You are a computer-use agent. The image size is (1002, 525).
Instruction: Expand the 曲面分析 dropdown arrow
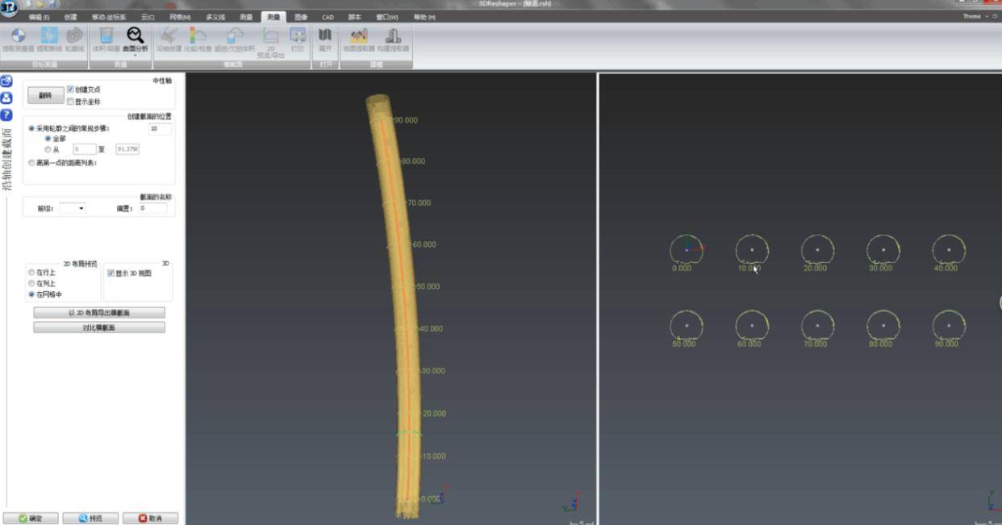click(x=135, y=56)
